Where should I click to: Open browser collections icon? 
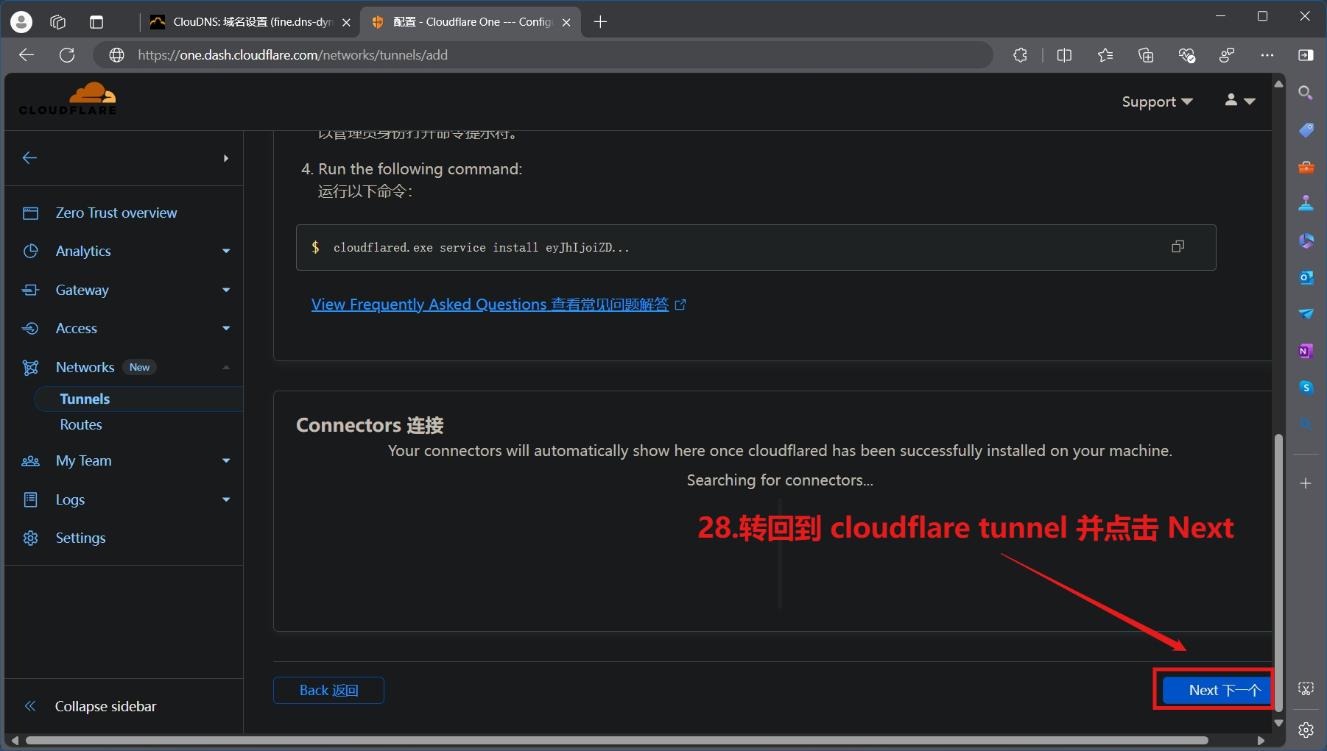point(1146,55)
